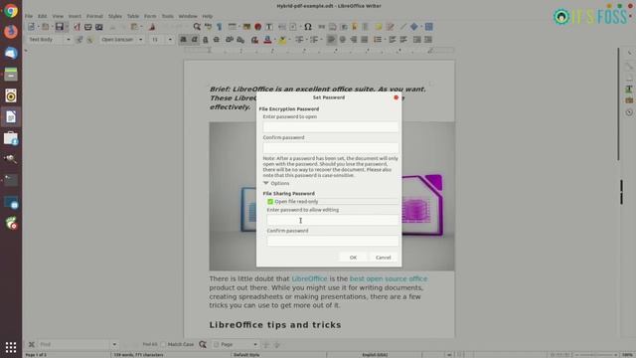
Task: Open the font name dropdown
Action: pyautogui.click(x=141, y=40)
